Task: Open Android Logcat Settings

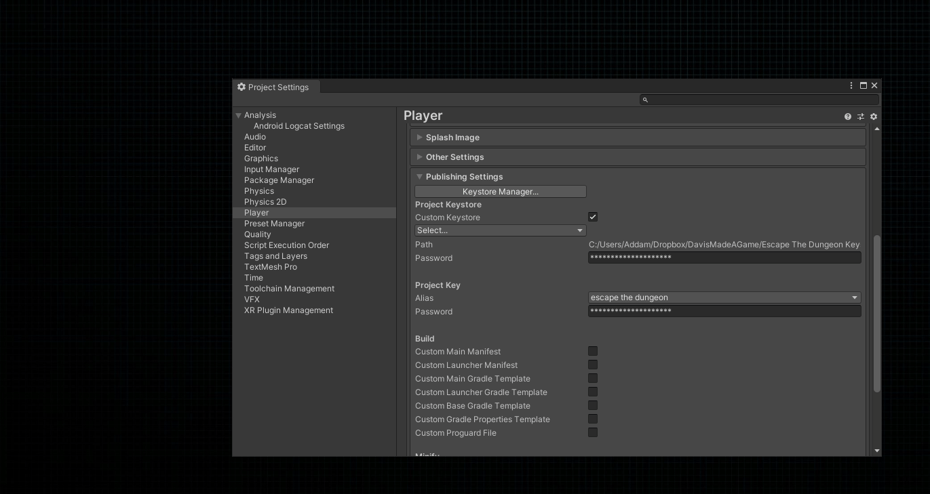Action: point(299,126)
